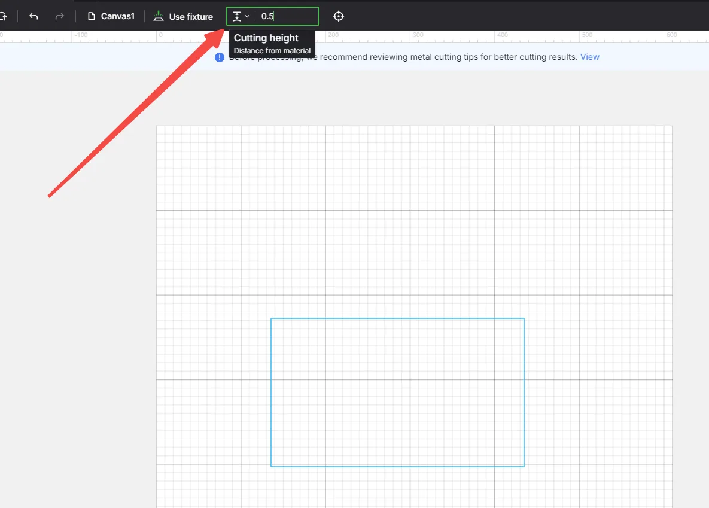
Task: Click the cutting height mode icon
Action: click(x=236, y=16)
